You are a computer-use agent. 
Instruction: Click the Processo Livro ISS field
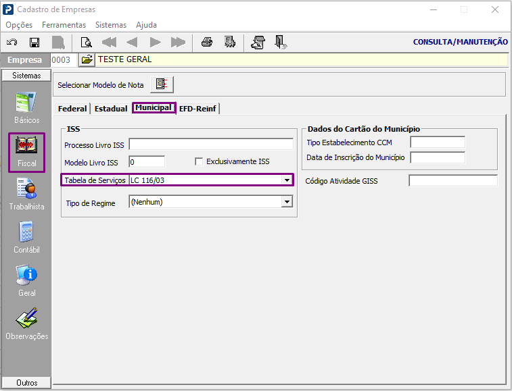click(x=211, y=145)
